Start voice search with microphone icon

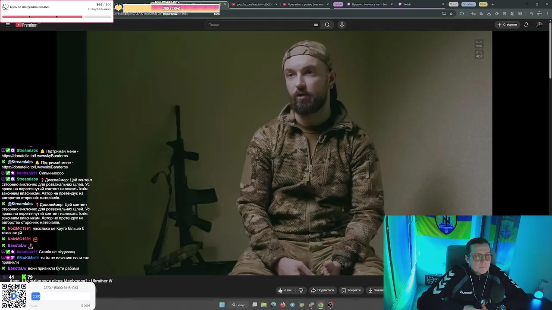click(x=342, y=25)
